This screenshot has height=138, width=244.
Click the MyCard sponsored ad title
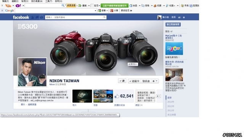click(x=173, y=36)
